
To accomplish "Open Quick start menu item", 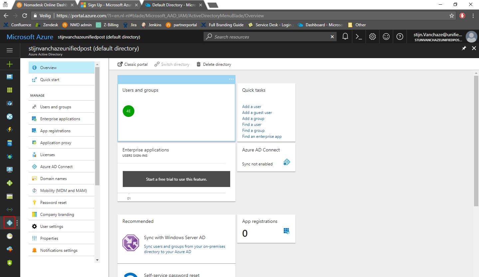I will click(62, 79).
